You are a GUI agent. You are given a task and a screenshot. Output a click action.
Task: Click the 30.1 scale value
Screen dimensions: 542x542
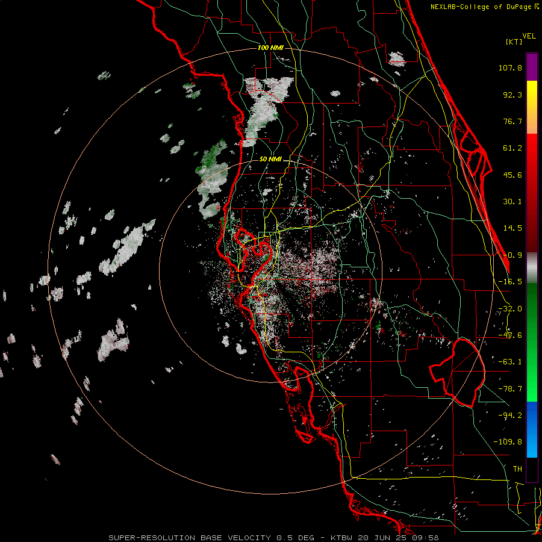tap(512, 202)
